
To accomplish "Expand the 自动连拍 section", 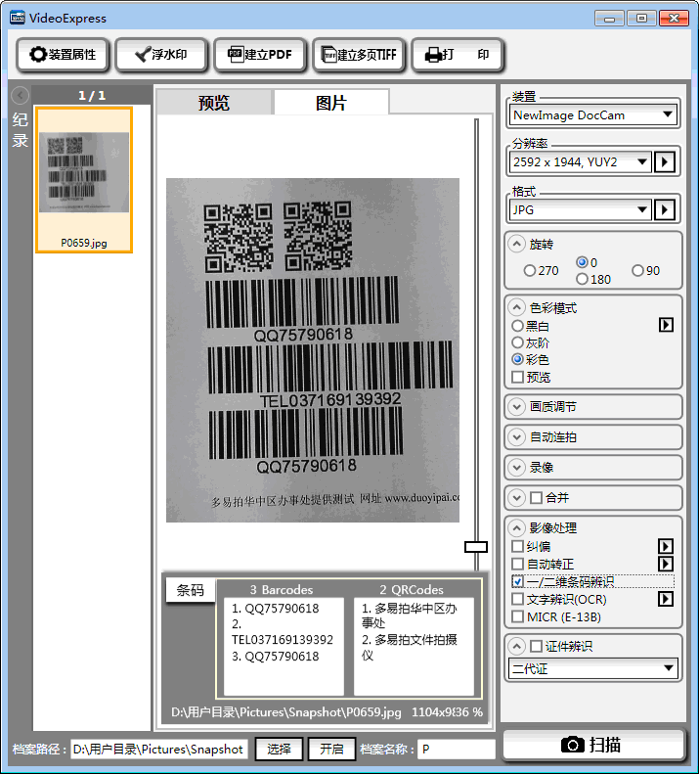I will point(516,436).
